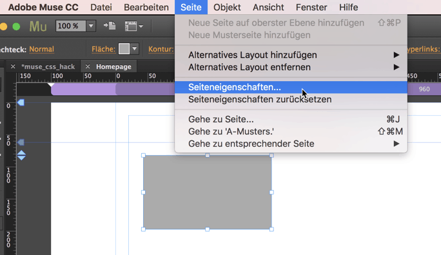Click the rectangle's right-middle resize handle
This screenshot has height=255, width=441.
pos(271,193)
